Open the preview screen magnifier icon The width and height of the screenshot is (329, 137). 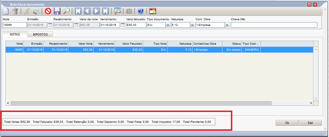117,11
